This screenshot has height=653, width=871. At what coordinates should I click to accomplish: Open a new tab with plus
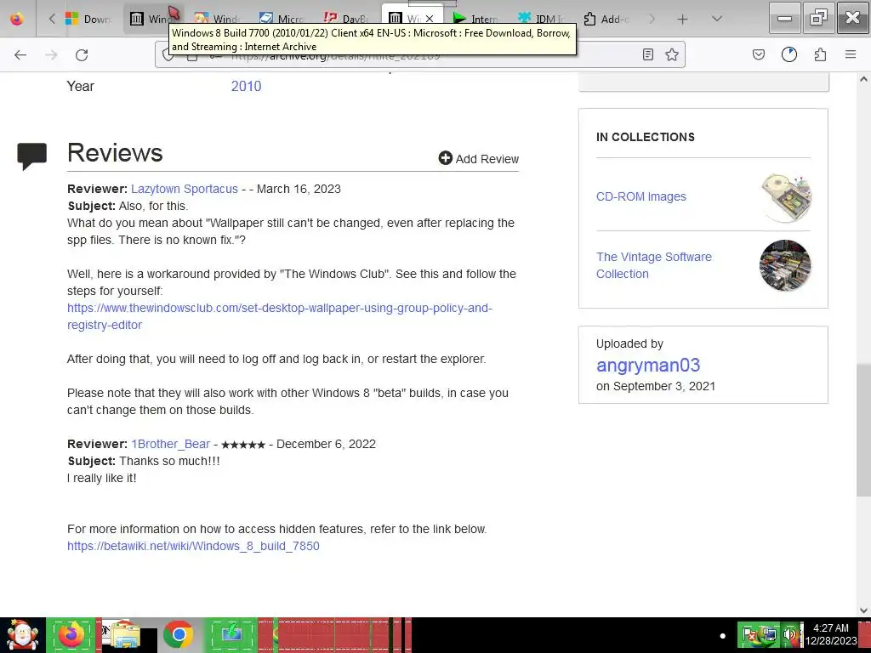(683, 19)
